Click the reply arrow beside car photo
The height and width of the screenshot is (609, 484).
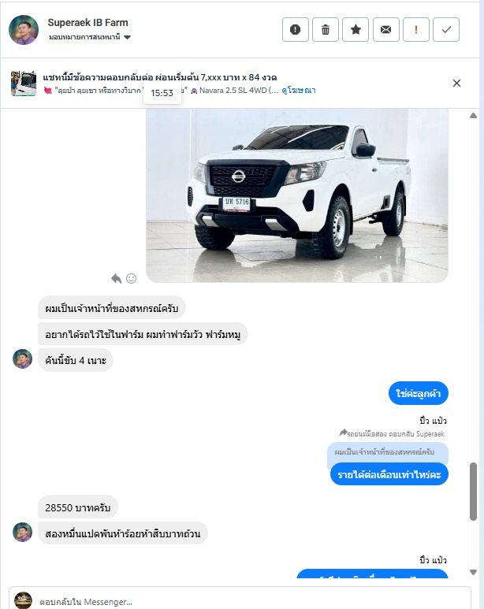pos(116,278)
